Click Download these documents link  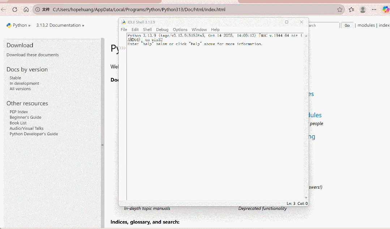pyautogui.click(x=33, y=55)
